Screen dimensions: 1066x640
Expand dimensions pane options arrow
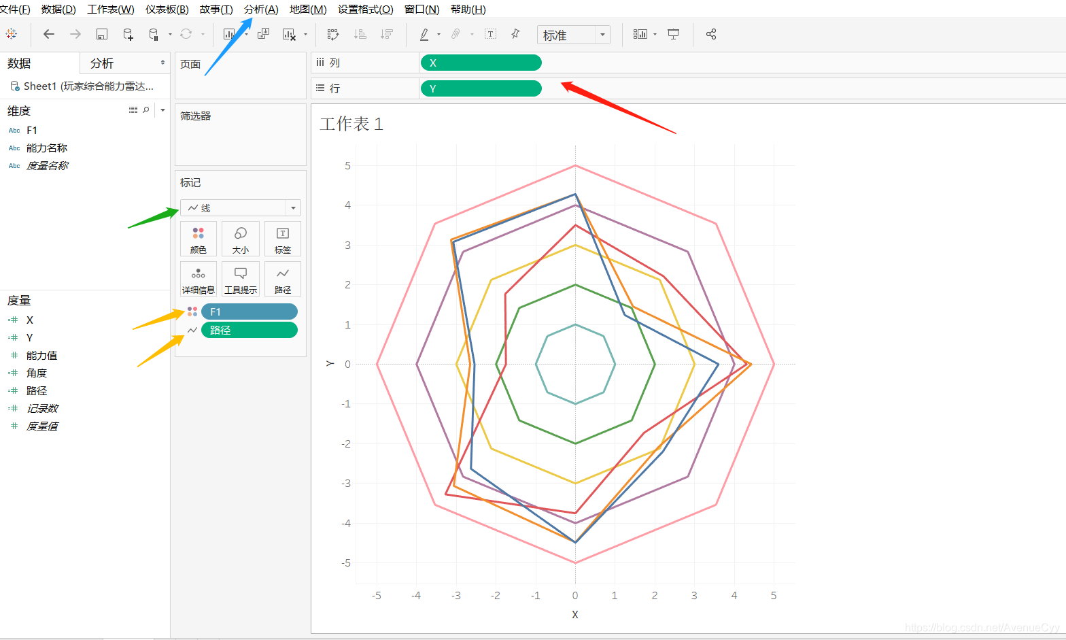(x=162, y=110)
